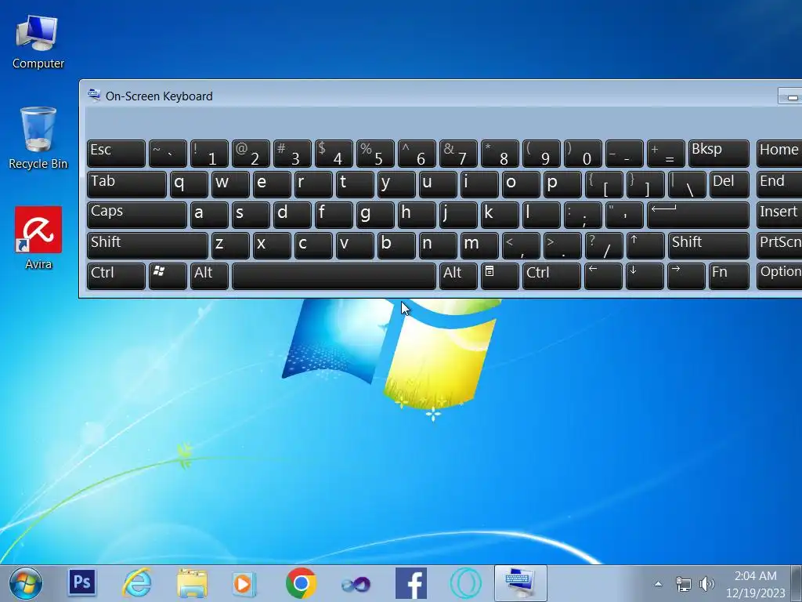Open Google Chrome from taskbar
The height and width of the screenshot is (602, 802).
pos(301,583)
